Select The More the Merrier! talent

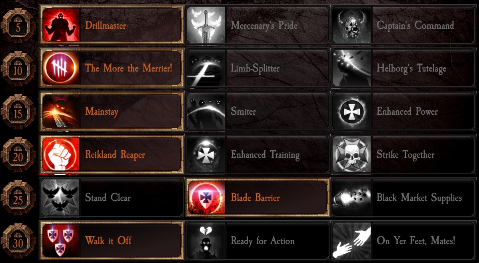[112, 68]
